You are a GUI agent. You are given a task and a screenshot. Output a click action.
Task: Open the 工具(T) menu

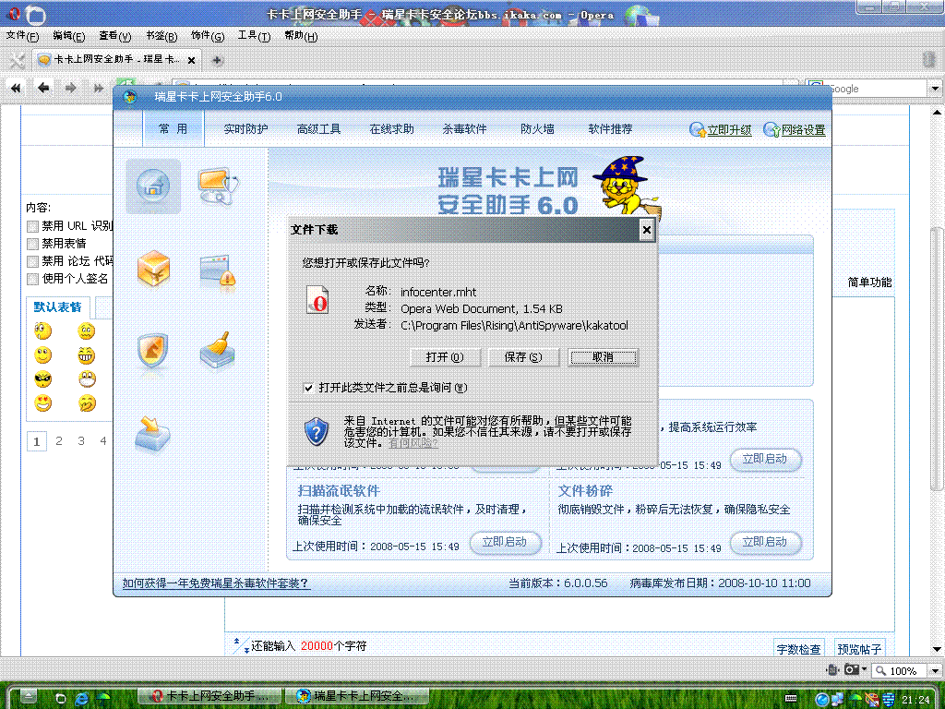(254, 36)
